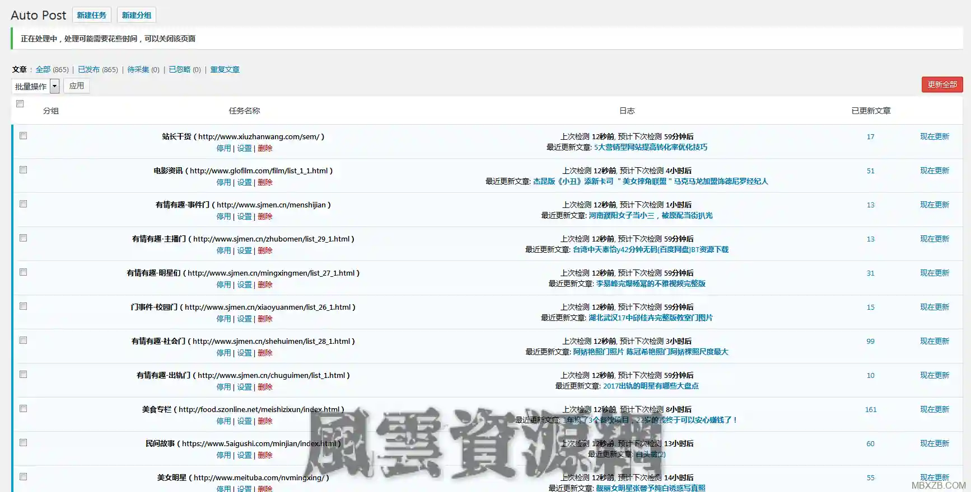Screen dimensions: 971x492
Task: Check the 美食专栏 task checkbox
Action: click(24, 408)
